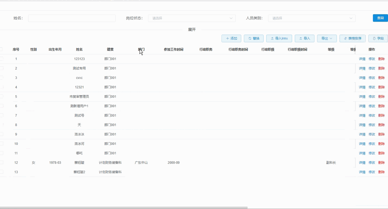Click the 导入 (Import) upload icon
The image size is (388, 209).
pyautogui.click(x=304, y=38)
